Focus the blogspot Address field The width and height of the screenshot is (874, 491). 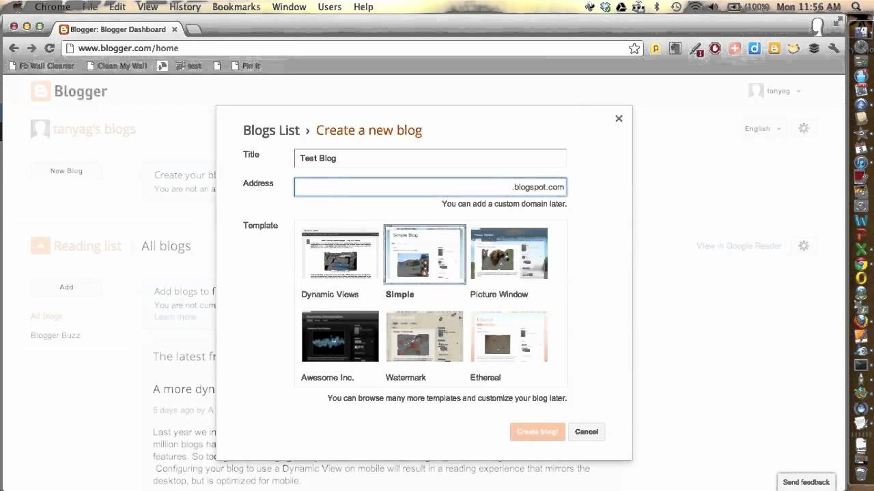point(430,187)
